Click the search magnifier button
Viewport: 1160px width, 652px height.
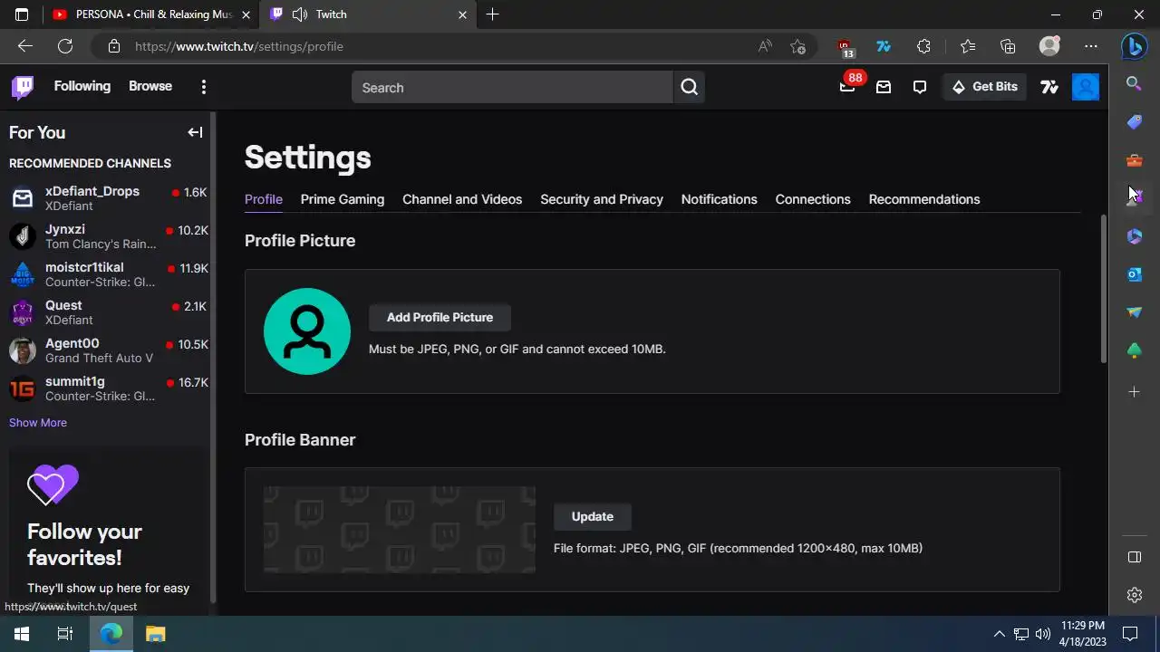(689, 87)
